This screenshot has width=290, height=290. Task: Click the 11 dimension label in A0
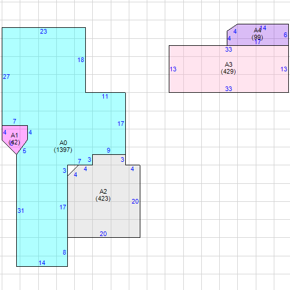coord(105,96)
